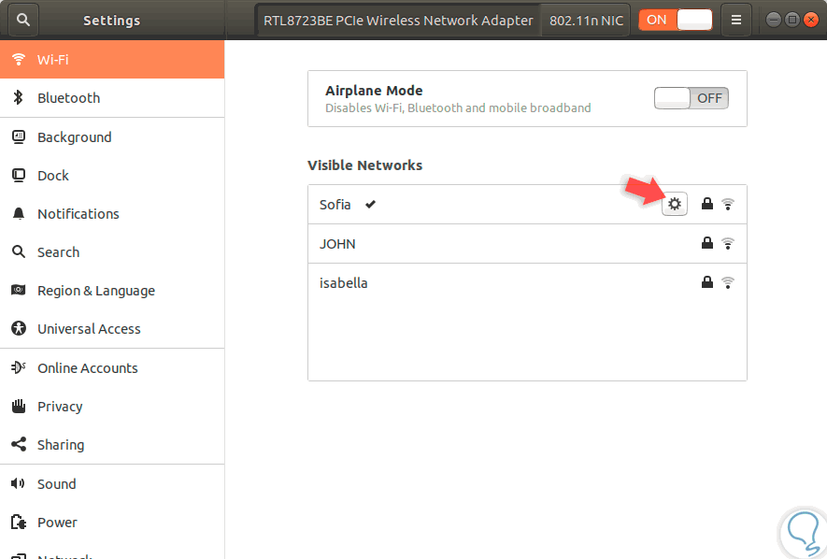Image resolution: width=827 pixels, height=559 pixels.
Task: Click the lock icon on isabella row
Action: click(x=707, y=282)
